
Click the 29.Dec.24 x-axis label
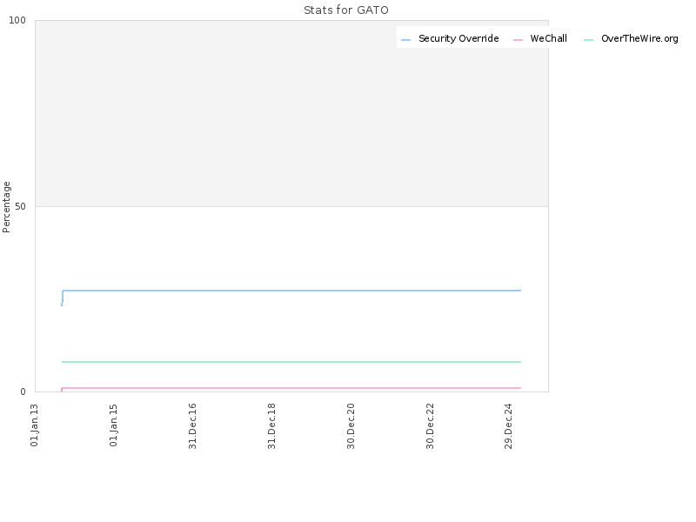pyautogui.click(x=509, y=426)
